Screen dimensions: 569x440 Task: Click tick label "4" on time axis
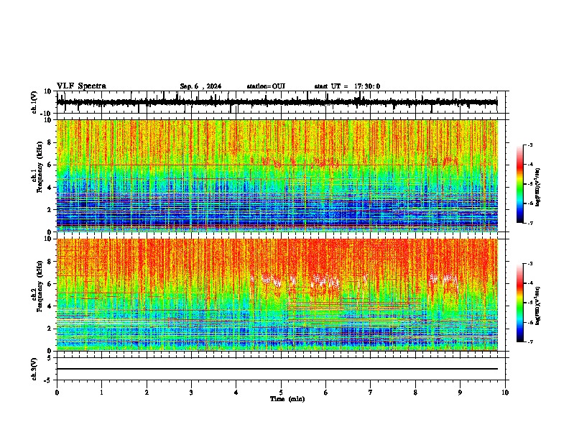(x=236, y=393)
